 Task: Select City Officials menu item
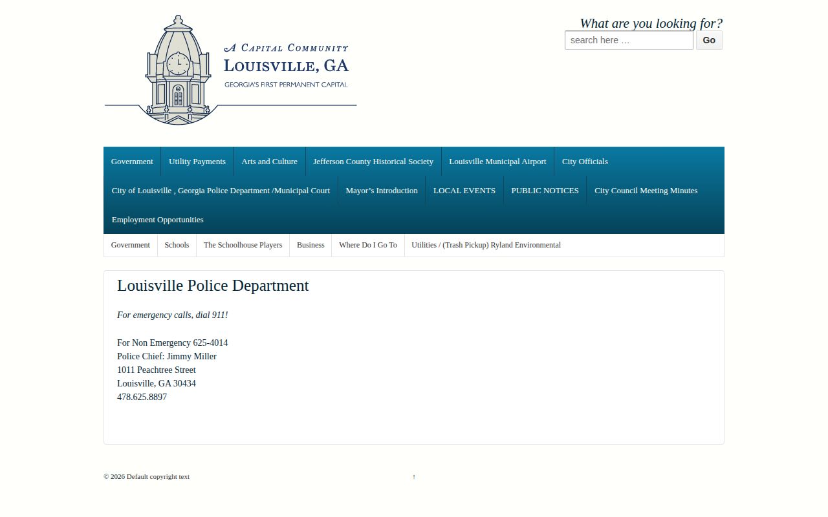585,162
